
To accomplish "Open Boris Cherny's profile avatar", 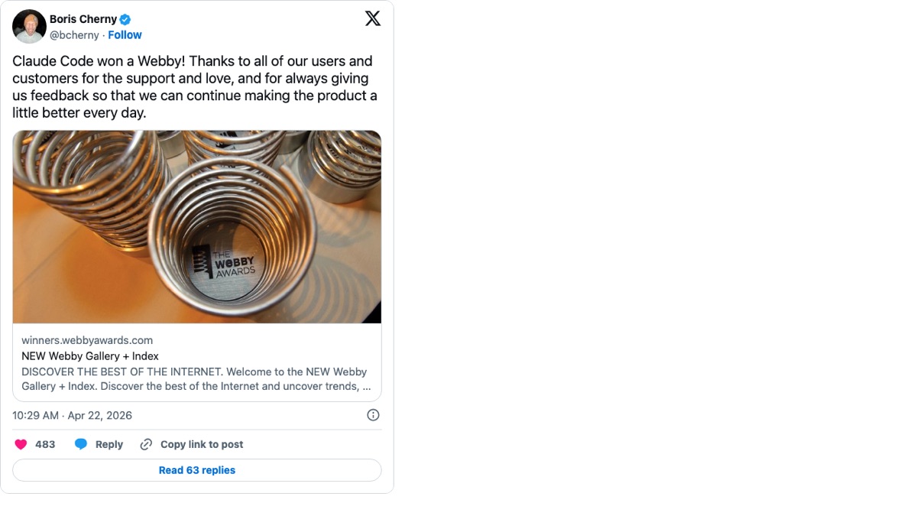I will pos(29,27).
